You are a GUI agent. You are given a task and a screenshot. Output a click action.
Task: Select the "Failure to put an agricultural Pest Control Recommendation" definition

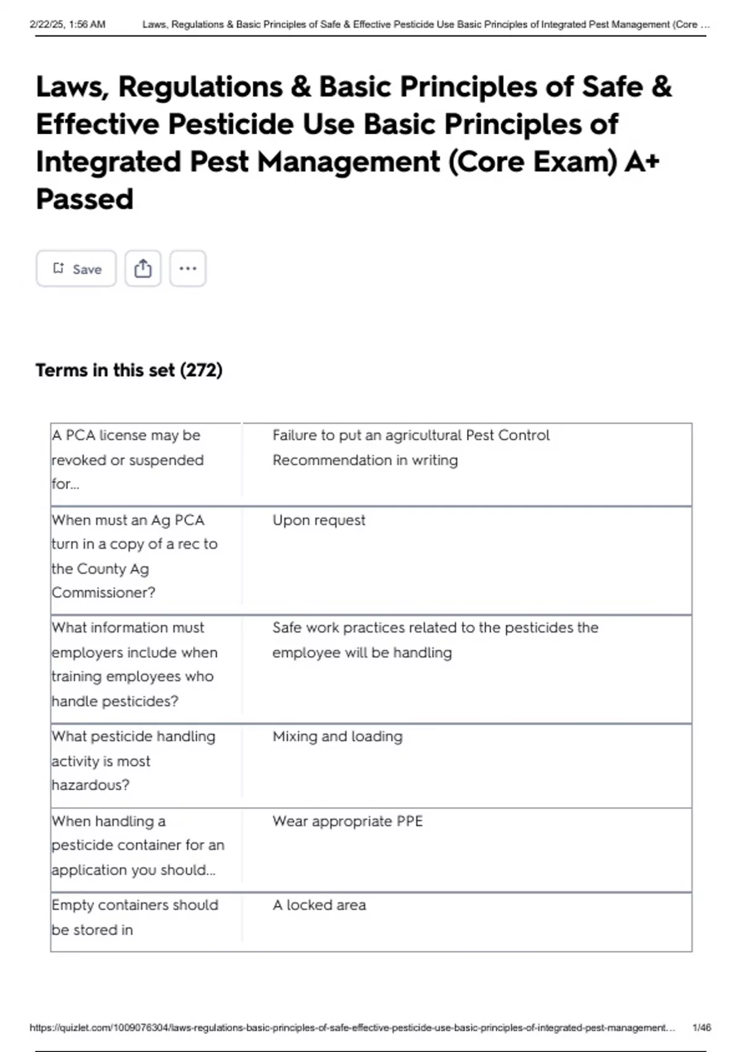[x=411, y=447]
